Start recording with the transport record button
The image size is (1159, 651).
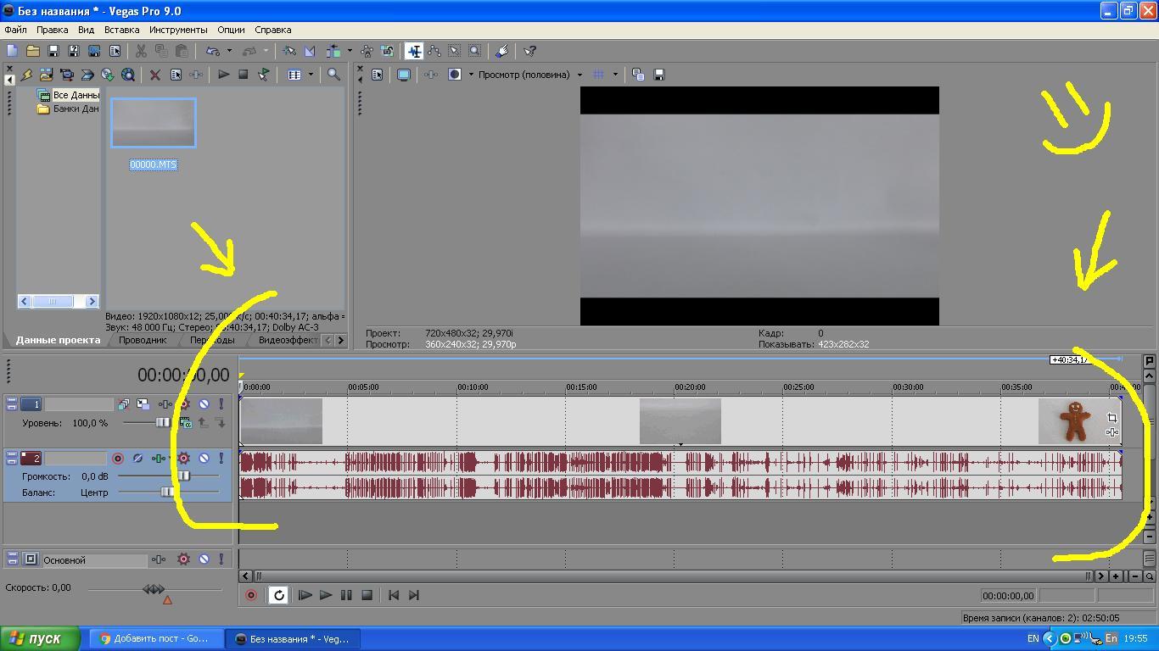coord(251,595)
